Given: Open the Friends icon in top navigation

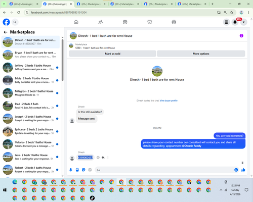Looking at the screenshot, I should pos(101,22).
